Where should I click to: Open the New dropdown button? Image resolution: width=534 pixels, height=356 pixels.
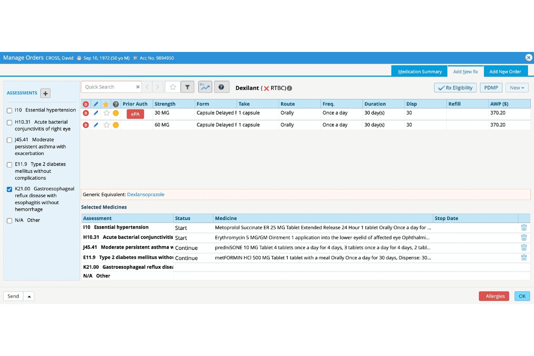[517, 88]
